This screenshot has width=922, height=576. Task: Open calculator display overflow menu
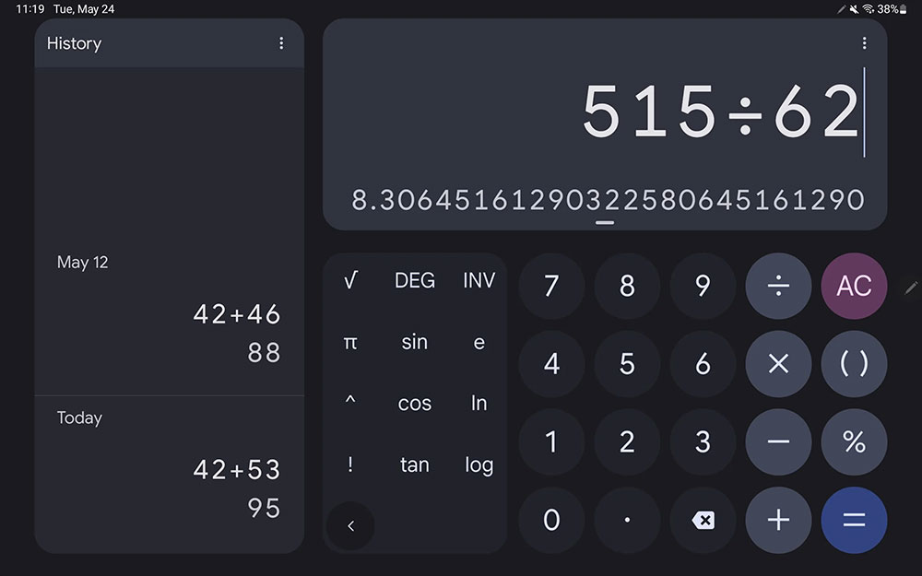864,43
